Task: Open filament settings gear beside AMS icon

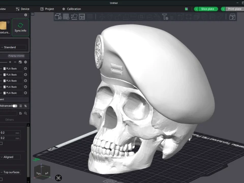Action: [x=25, y=62]
